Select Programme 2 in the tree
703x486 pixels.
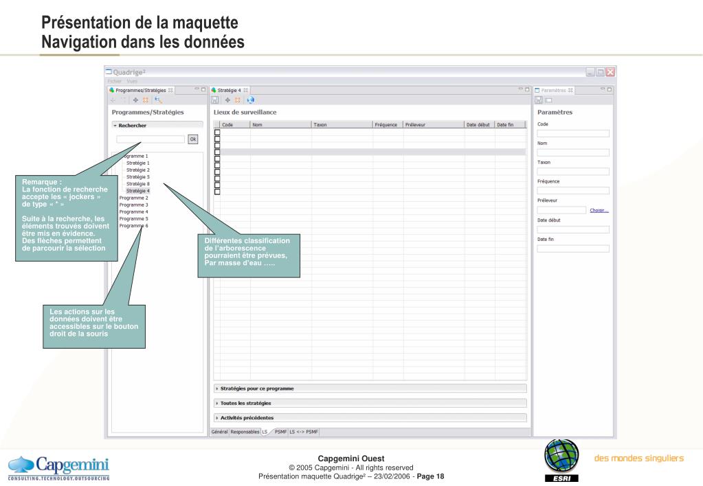pyautogui.click(x=133, y=198)
